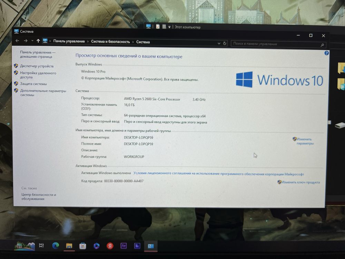Viewport: 345px width, 259px height.
Task: Click the search magnifier icon
Action: 322,45
